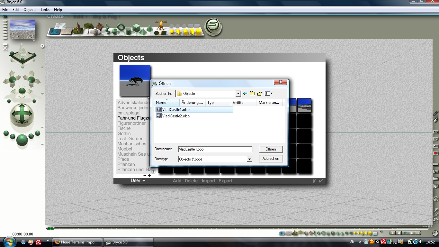Click Import in the Objects library
This screenshot has height=247, width=439.
[x=208, y=181]
